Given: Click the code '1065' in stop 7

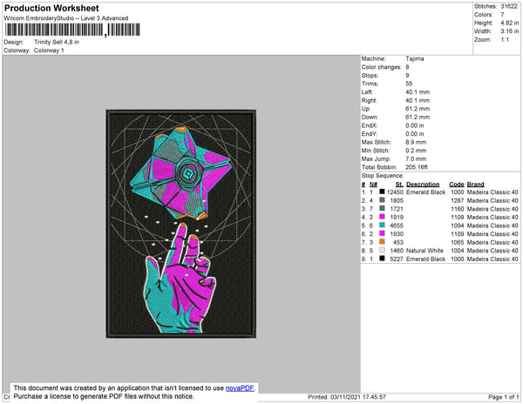Looking at the screenshot, I should pos(458,242).
